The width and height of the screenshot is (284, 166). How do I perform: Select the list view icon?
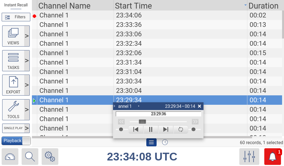pyautogui.click(x=151, y=142)
